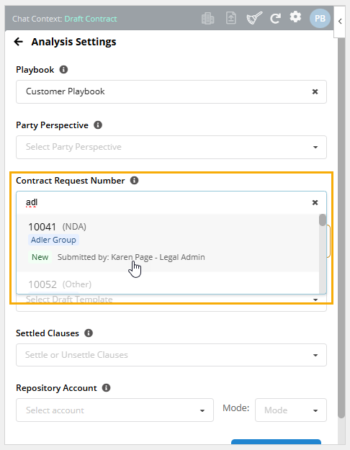Show Settled Clauses info icon

[89, 333]
